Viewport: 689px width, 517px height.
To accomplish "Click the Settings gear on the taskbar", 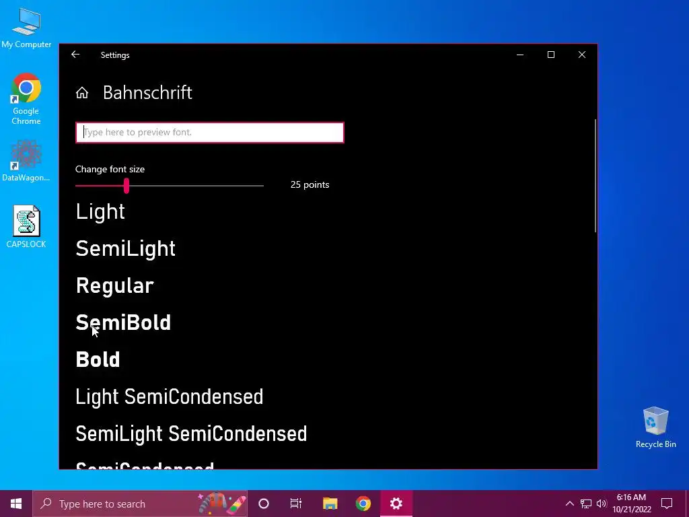I will click(x=396, y=504).
